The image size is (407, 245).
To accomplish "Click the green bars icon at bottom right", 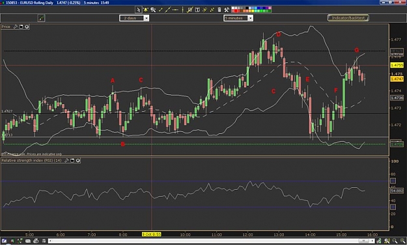I will (379, 241).
